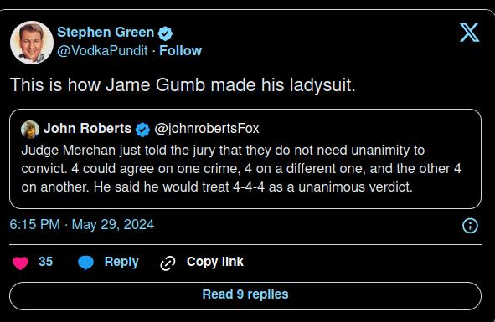Click the blue reply speech bubble icon

tap(85, 263)
